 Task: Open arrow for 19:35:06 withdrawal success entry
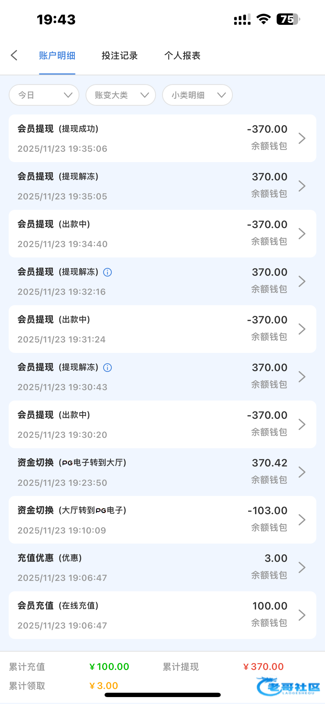302,138
